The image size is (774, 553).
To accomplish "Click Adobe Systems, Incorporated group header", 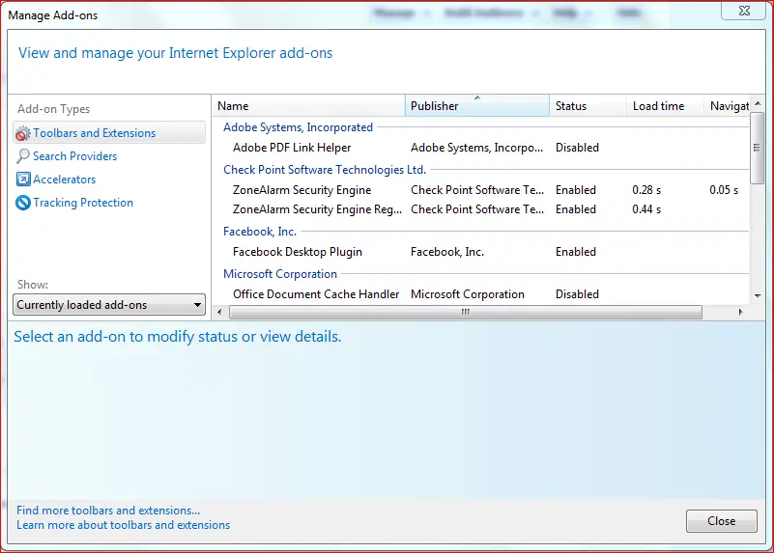I will click(298, 127).
